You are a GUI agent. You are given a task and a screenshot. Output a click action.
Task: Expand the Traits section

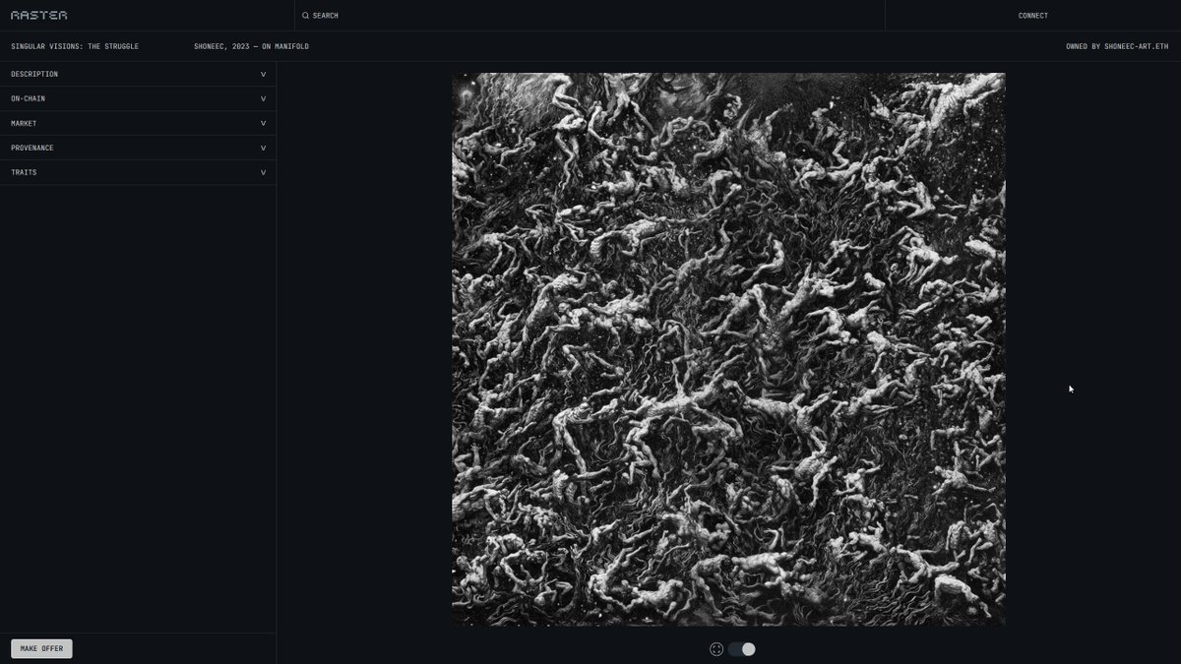pos(138,172)
